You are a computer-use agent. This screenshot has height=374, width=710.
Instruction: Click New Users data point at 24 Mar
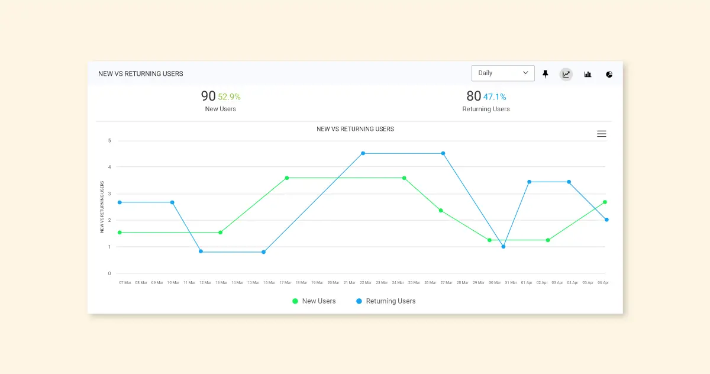[404, 178]
